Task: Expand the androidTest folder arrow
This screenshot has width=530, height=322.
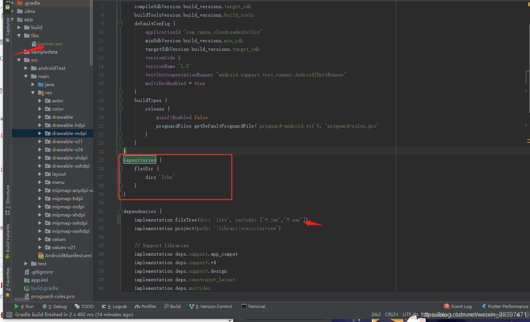Action: [26, 68]
